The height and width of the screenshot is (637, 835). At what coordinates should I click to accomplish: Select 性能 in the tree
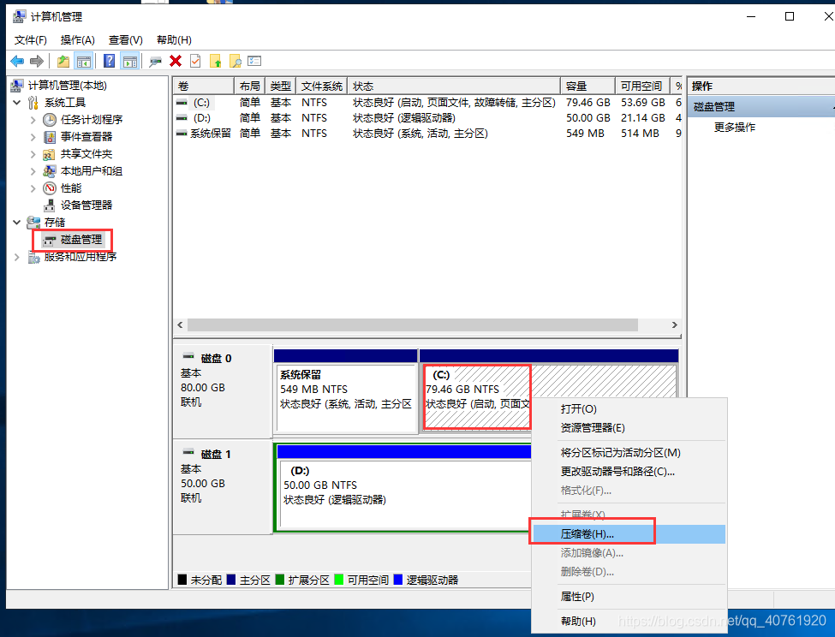71,188
